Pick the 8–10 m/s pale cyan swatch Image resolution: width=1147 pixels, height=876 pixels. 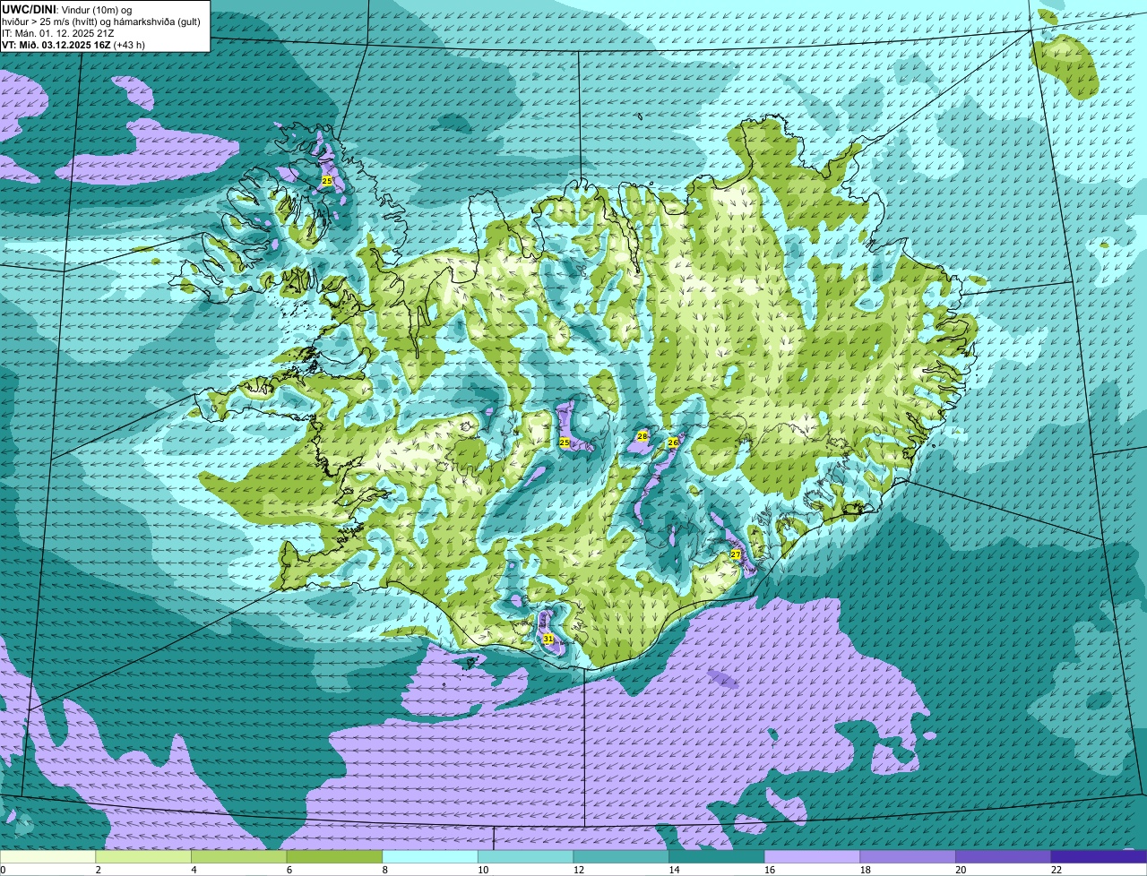click(x=430, y=856)
